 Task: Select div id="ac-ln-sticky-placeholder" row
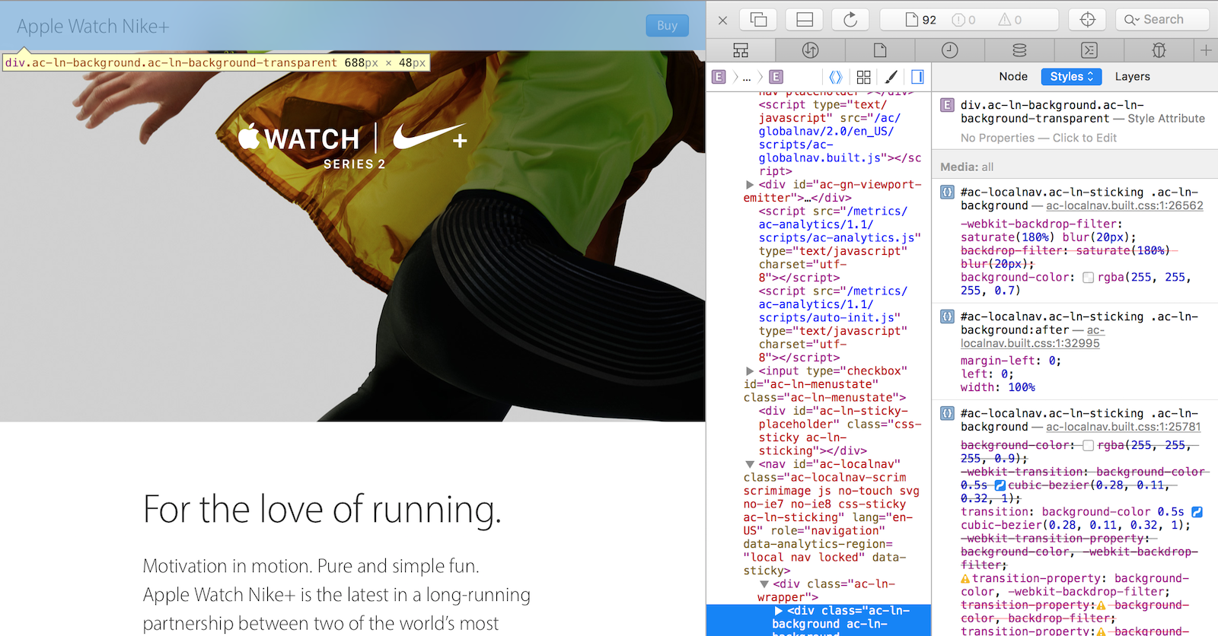click(x=818, y=431)
